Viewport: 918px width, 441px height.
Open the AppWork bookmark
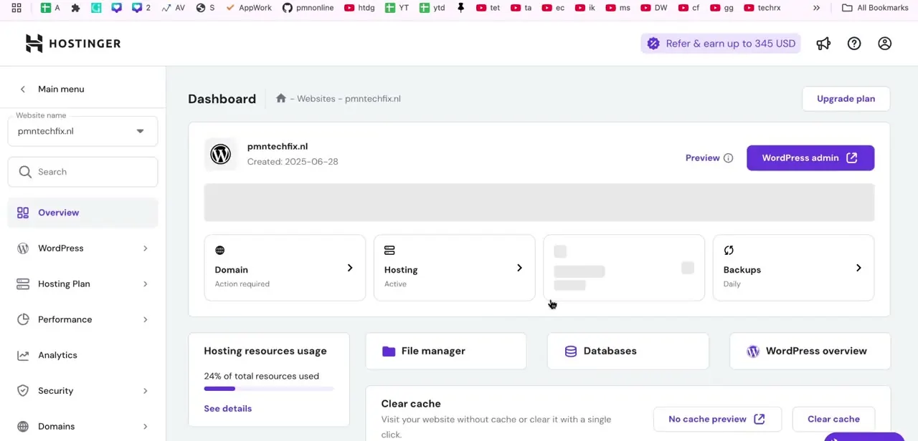tap(249, 8)
